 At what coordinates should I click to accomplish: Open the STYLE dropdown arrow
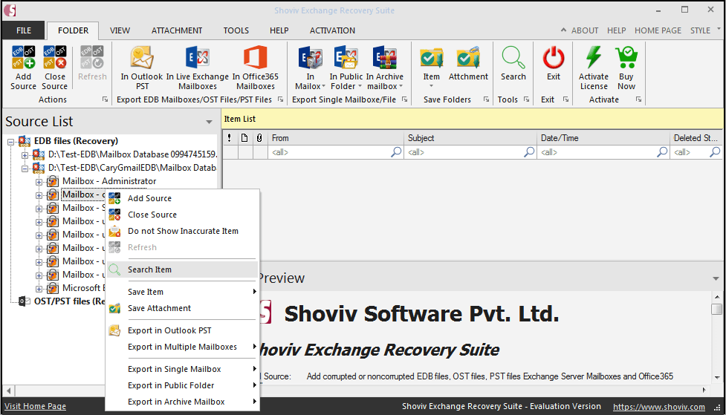pos(719,28)
